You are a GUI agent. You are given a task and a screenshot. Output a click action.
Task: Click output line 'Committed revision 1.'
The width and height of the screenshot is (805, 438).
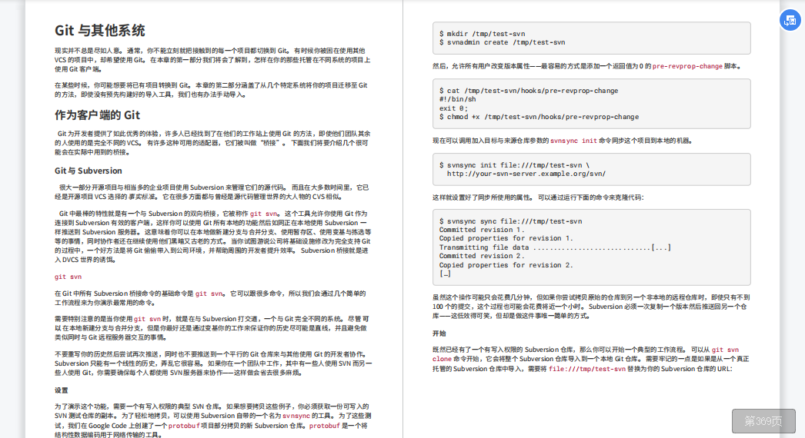pos(482,230)
